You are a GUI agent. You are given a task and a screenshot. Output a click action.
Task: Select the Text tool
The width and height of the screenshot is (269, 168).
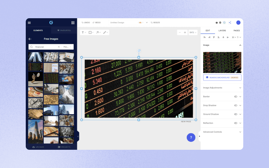[84, 33]
